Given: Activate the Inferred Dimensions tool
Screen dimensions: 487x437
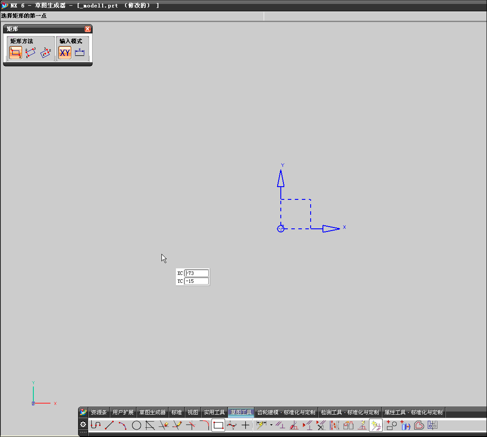Looking at the screenshot, I should coord(261,425).
